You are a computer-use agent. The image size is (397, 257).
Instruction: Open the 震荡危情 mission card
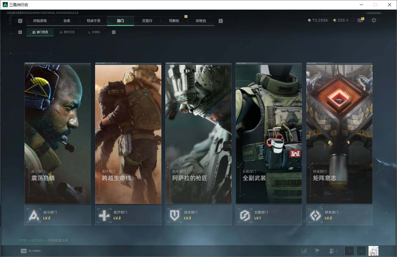[58, 134]
